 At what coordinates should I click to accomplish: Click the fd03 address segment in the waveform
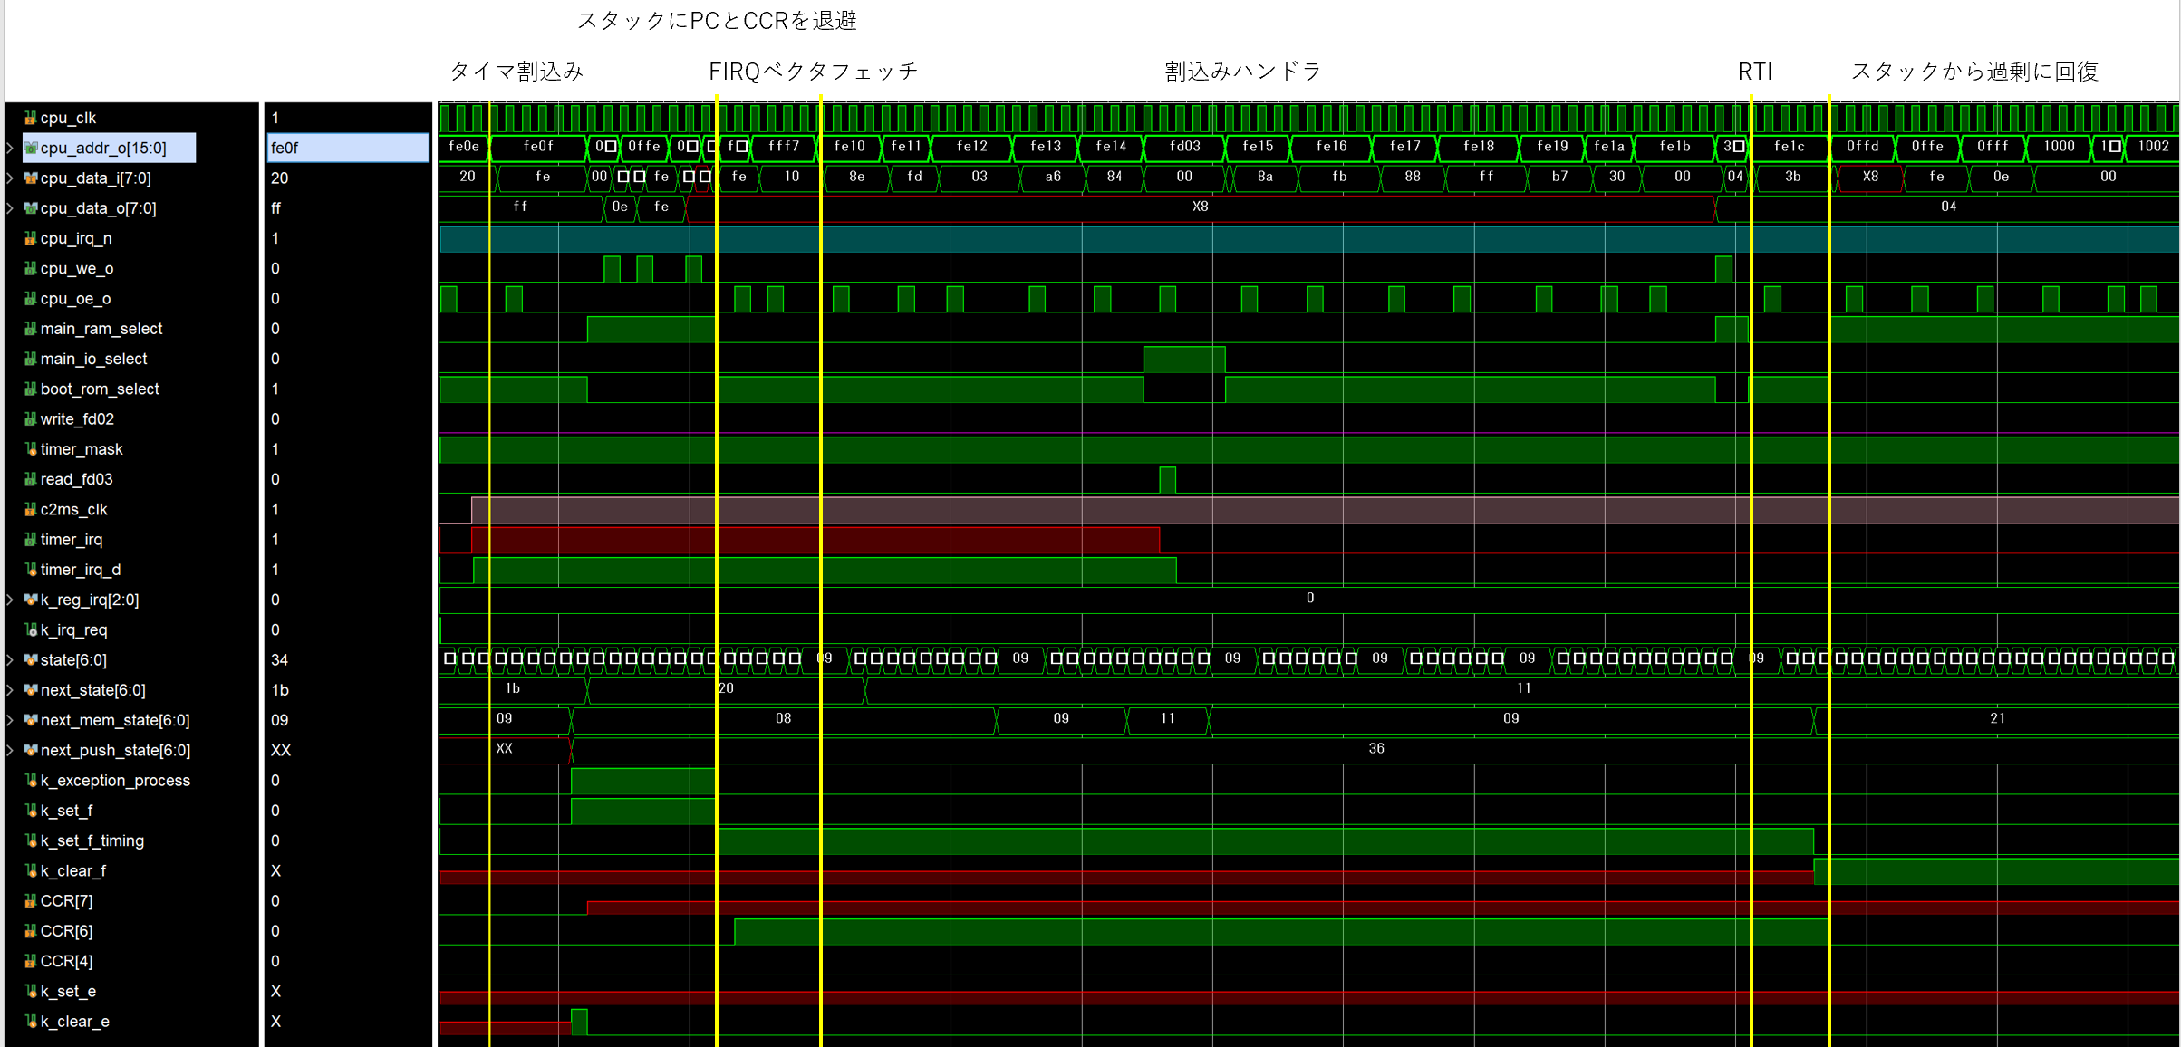click(x=1184, y=147)
